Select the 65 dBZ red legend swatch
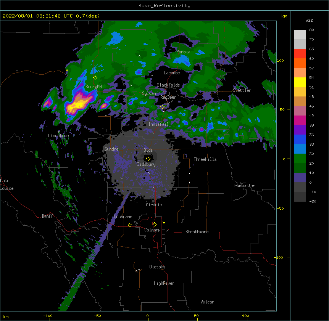This screenshot has height=321, width=329. coord(300,53)
